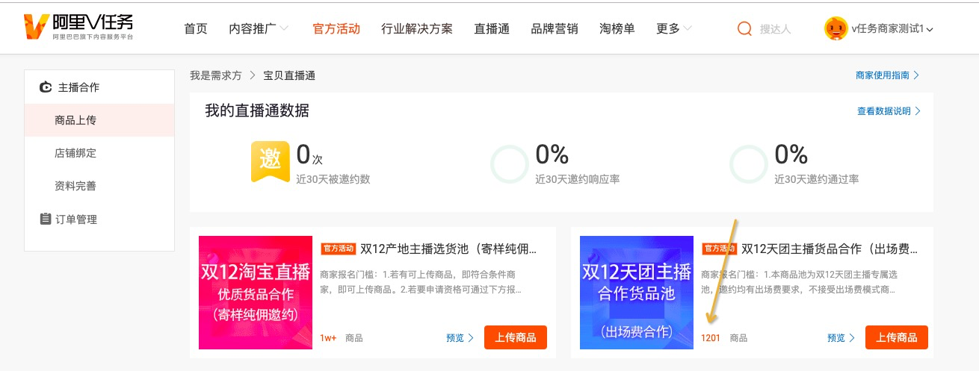979x371 pixels.
Task: Click the 双12淘宝直播 pink thumbnail
Action: pos(256,293)
